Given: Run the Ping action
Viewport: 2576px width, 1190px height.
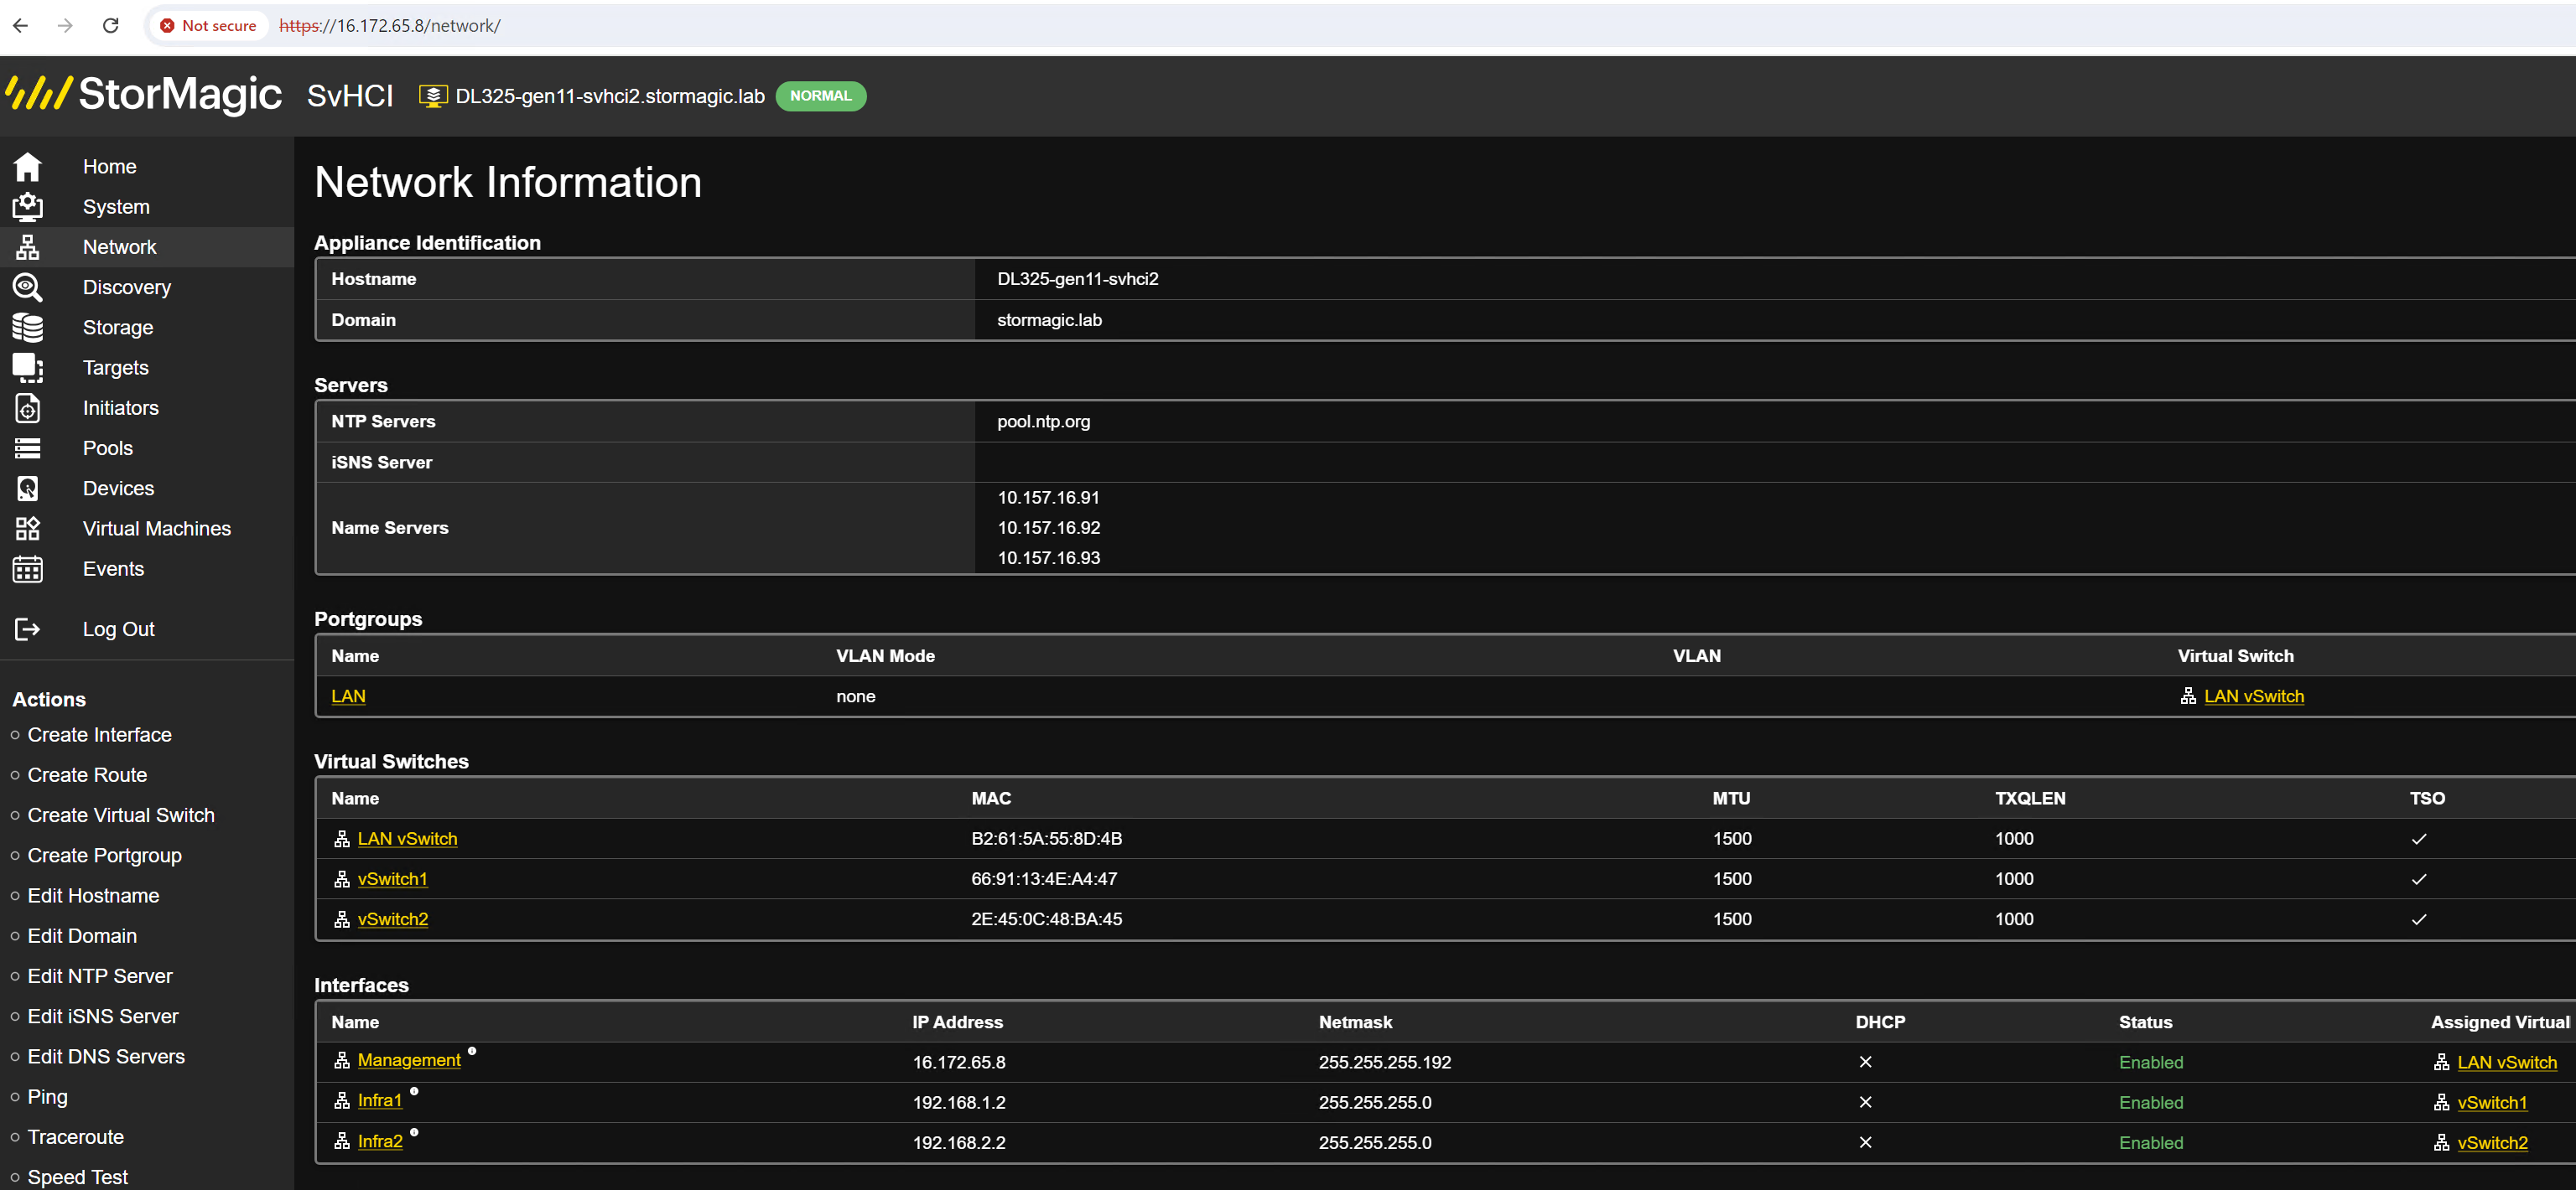Looking at the screenshot, I should point(47,1098).
